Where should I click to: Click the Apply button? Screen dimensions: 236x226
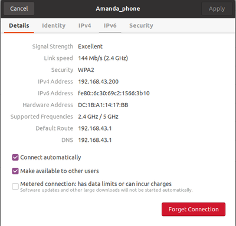point(217,9)
